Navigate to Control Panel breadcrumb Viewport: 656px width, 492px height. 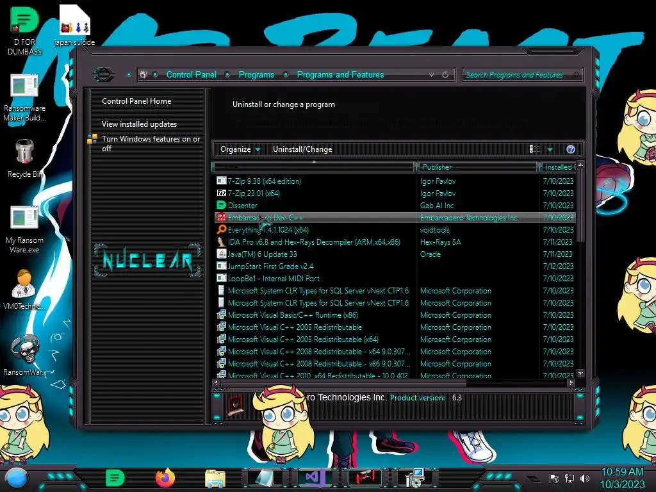tap(191, 75)
